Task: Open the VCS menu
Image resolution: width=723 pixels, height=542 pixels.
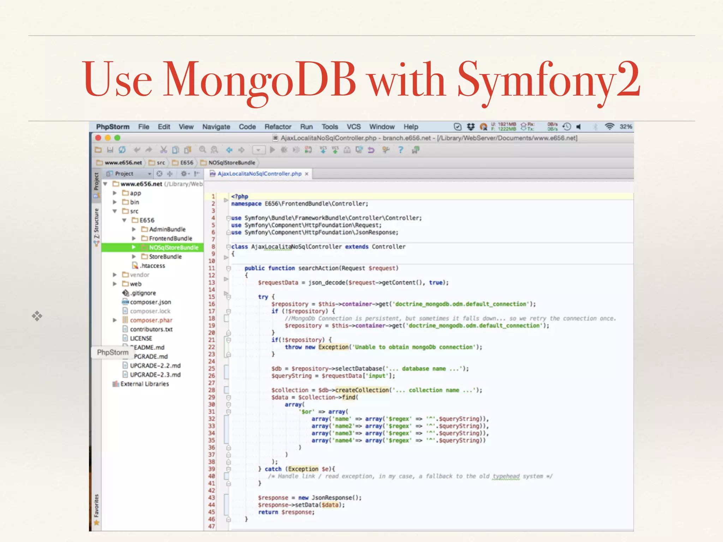Action: pos(353,127)
